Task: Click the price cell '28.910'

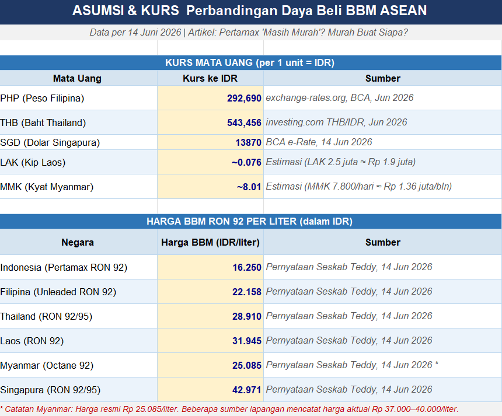Action: pyautogui.click(x=210, y=316)
